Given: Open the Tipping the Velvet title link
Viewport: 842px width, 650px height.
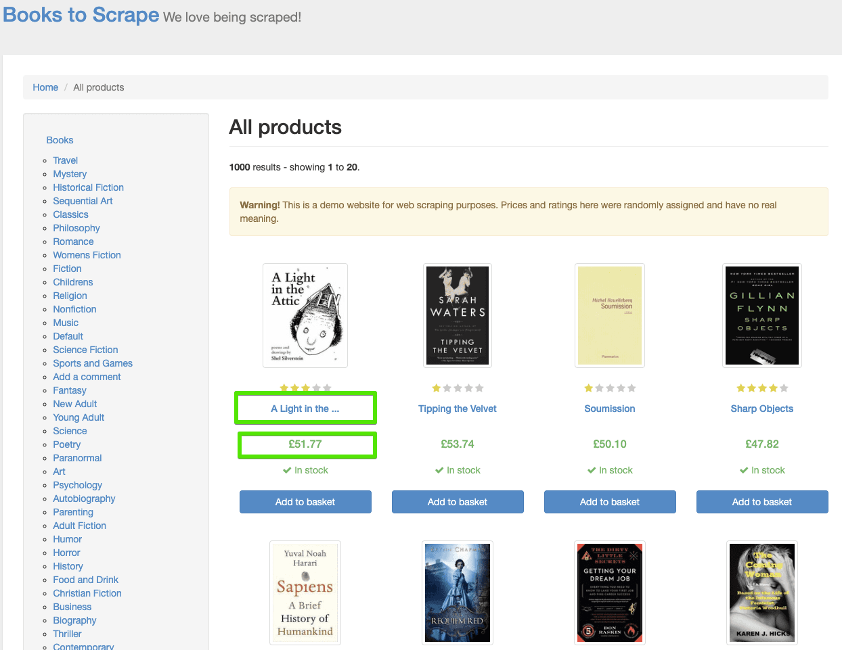Looking at the screenshot, I should point(457,409).
